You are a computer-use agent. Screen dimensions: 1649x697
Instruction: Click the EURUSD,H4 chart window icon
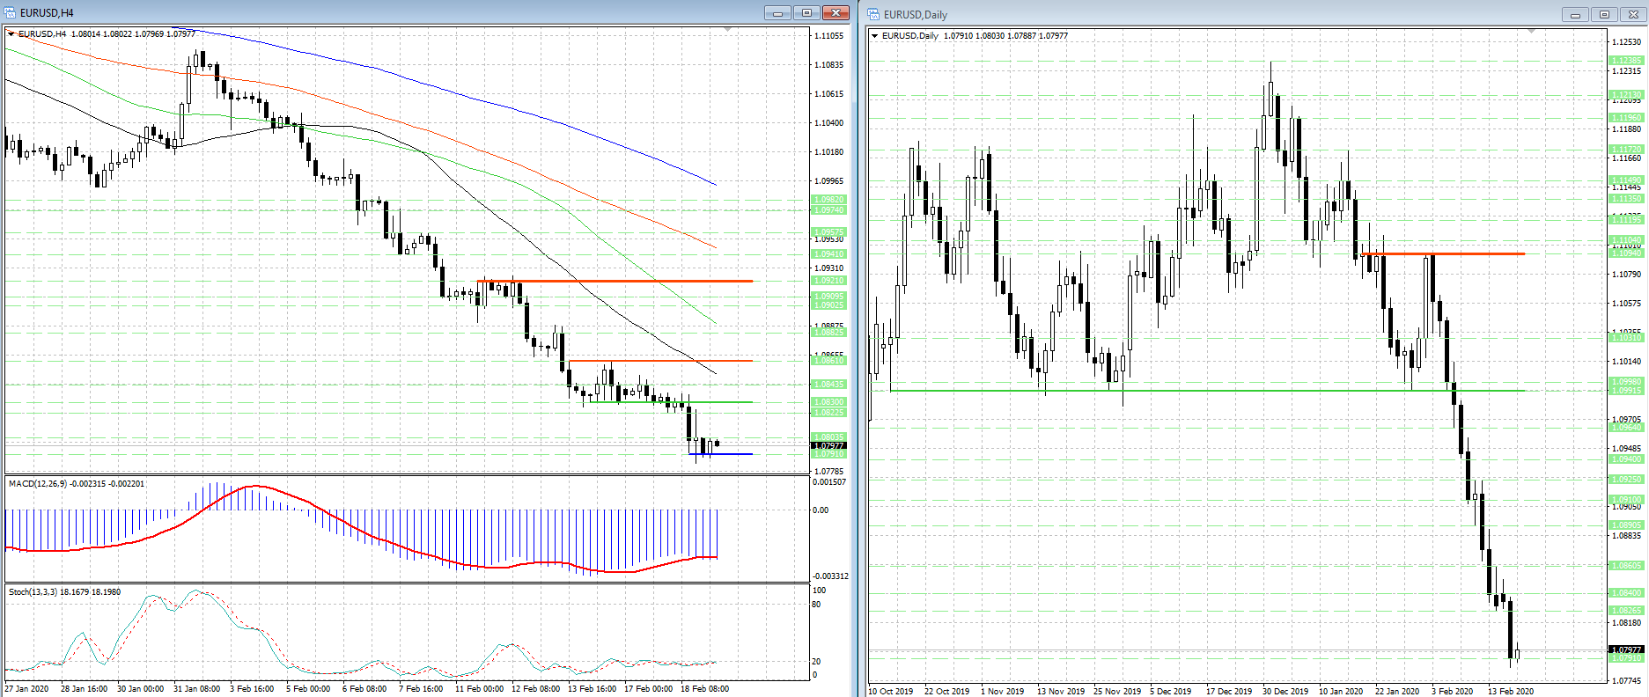coord(11,12)
